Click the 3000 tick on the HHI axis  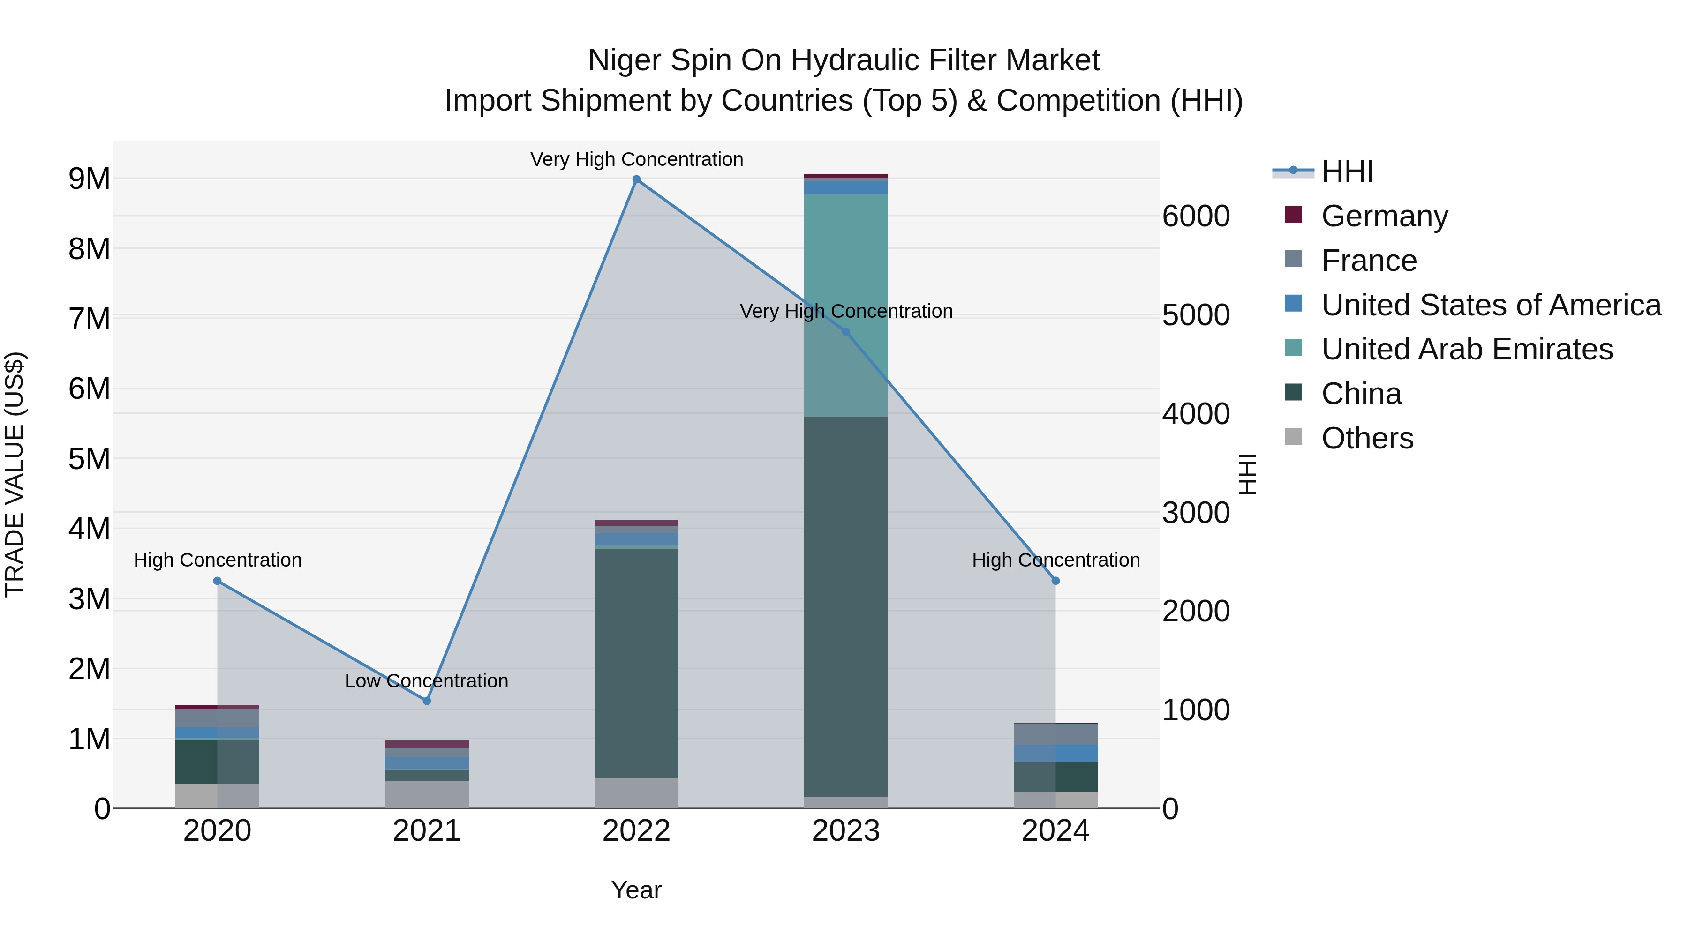point(1197,513)
